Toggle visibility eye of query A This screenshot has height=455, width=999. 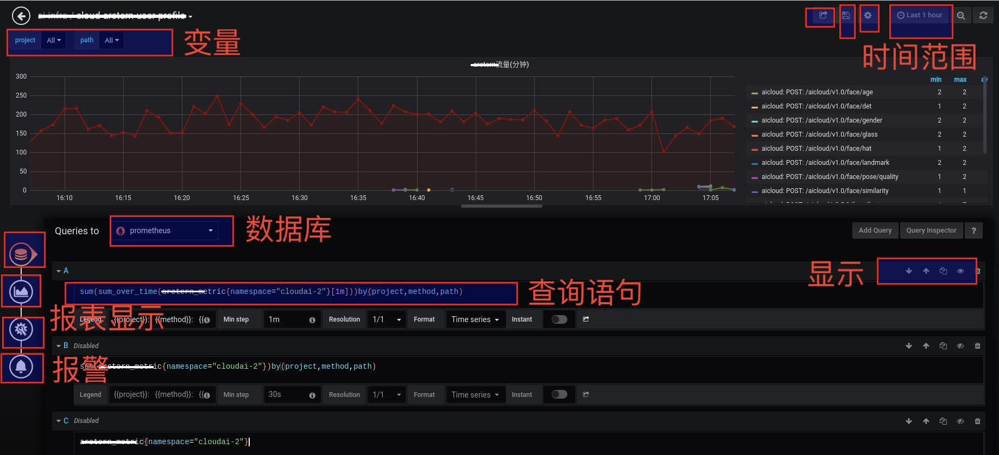(960, 271)
